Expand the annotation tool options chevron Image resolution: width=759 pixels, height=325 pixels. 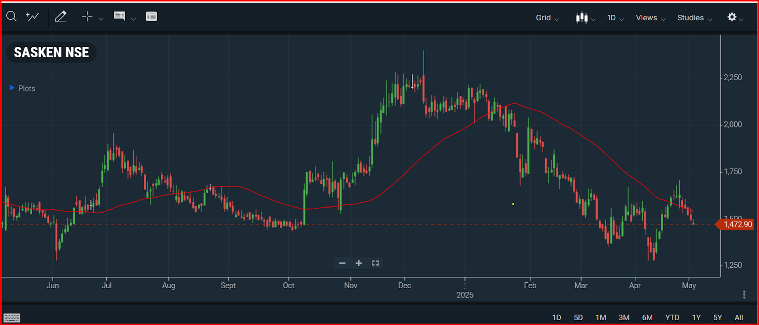[x=133, y=19]
